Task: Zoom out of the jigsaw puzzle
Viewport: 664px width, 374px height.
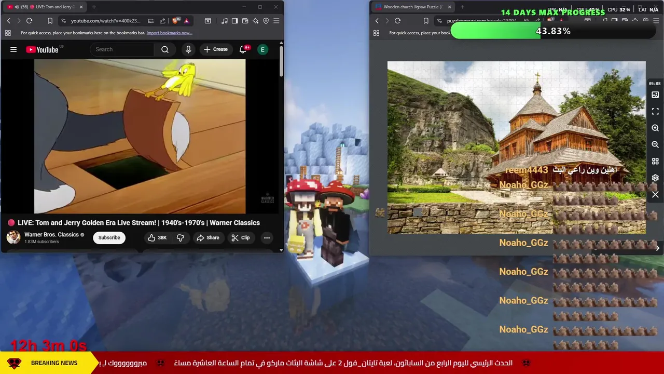Action: pyautogui.click(x=655, y=144)
